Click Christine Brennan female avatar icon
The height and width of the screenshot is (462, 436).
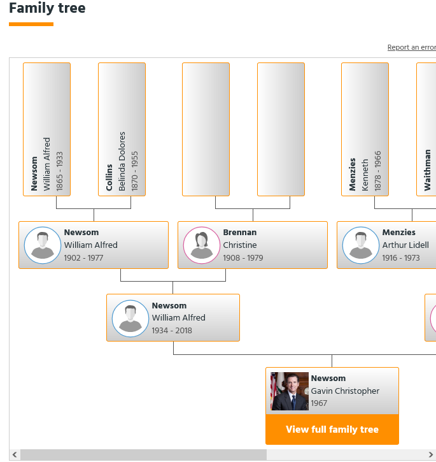pos(202,245)
